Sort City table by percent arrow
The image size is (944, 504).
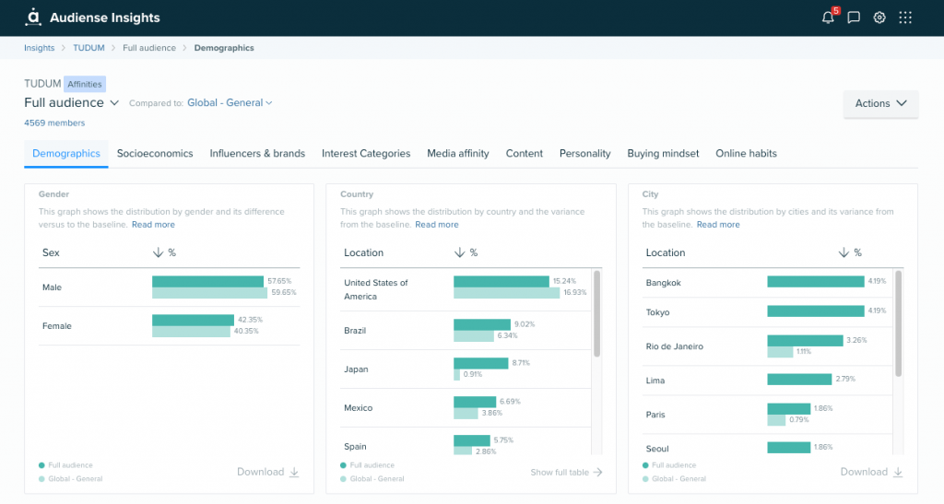pos(844,252)
